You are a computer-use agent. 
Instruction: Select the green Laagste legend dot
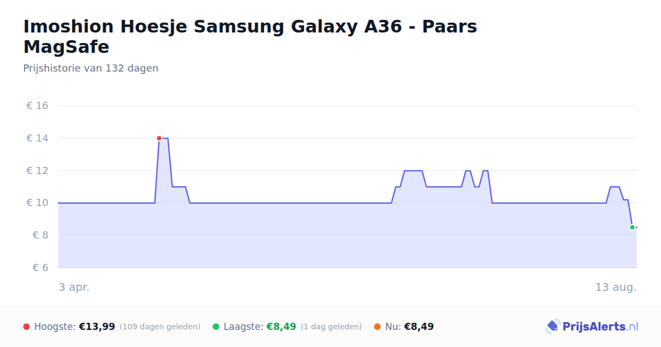216,327
